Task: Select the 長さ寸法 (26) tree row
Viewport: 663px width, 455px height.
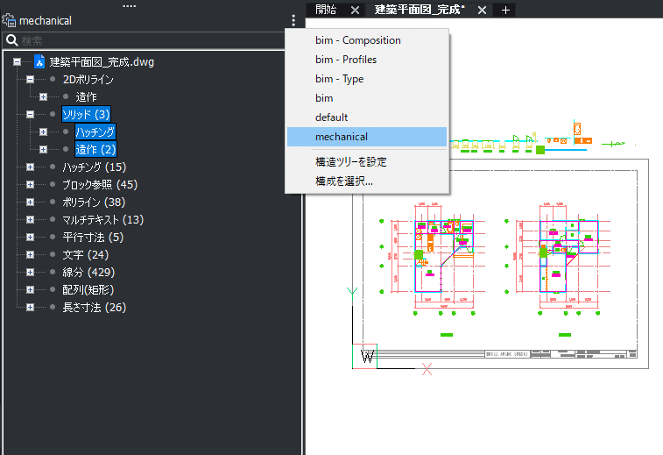Action: click(95, 308)
